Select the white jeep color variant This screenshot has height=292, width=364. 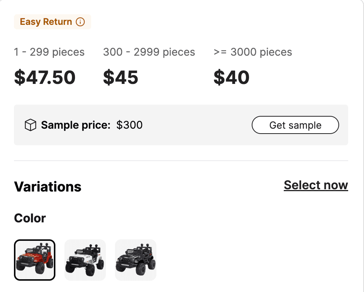(85, 260)
